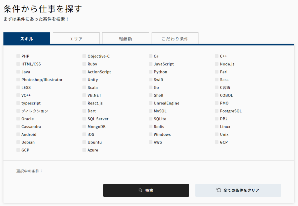Tick the VB.NET checkbox
Screen dimensions: 298x206
(84, 95)
